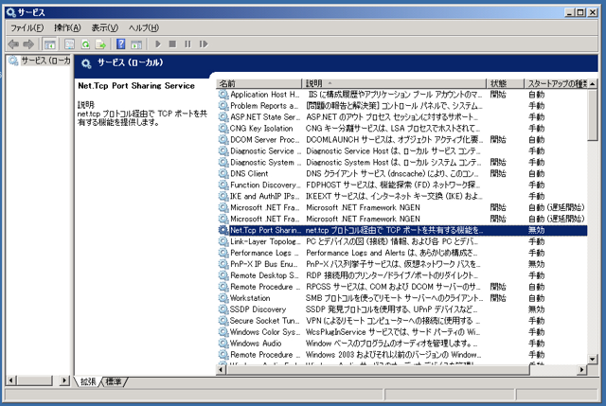Click the tree pane scroll-left arrow

11,380
